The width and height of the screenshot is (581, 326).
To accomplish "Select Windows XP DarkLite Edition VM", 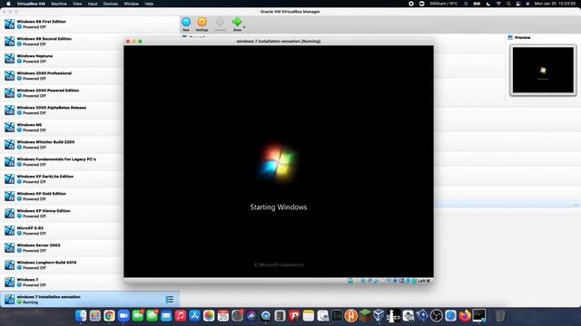I will coord(90,178).
